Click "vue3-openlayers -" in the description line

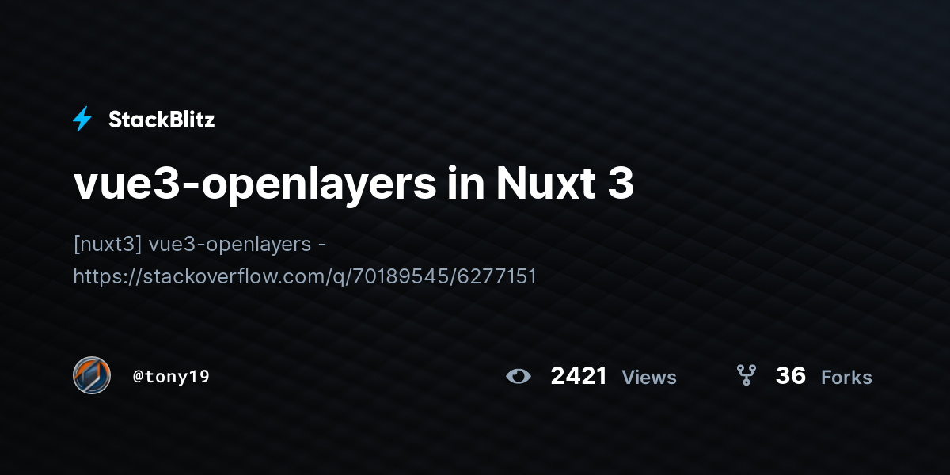(238, 244)
